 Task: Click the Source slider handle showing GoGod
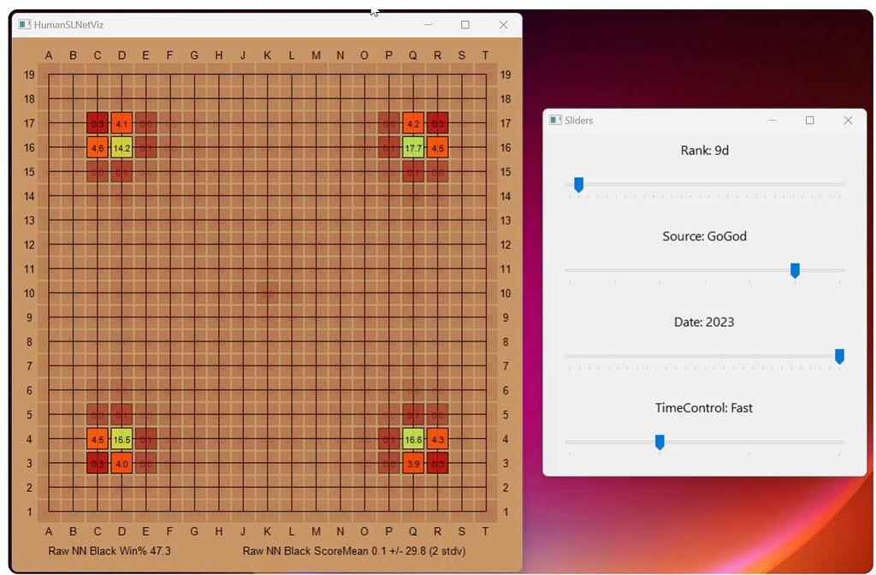[795, 270]
